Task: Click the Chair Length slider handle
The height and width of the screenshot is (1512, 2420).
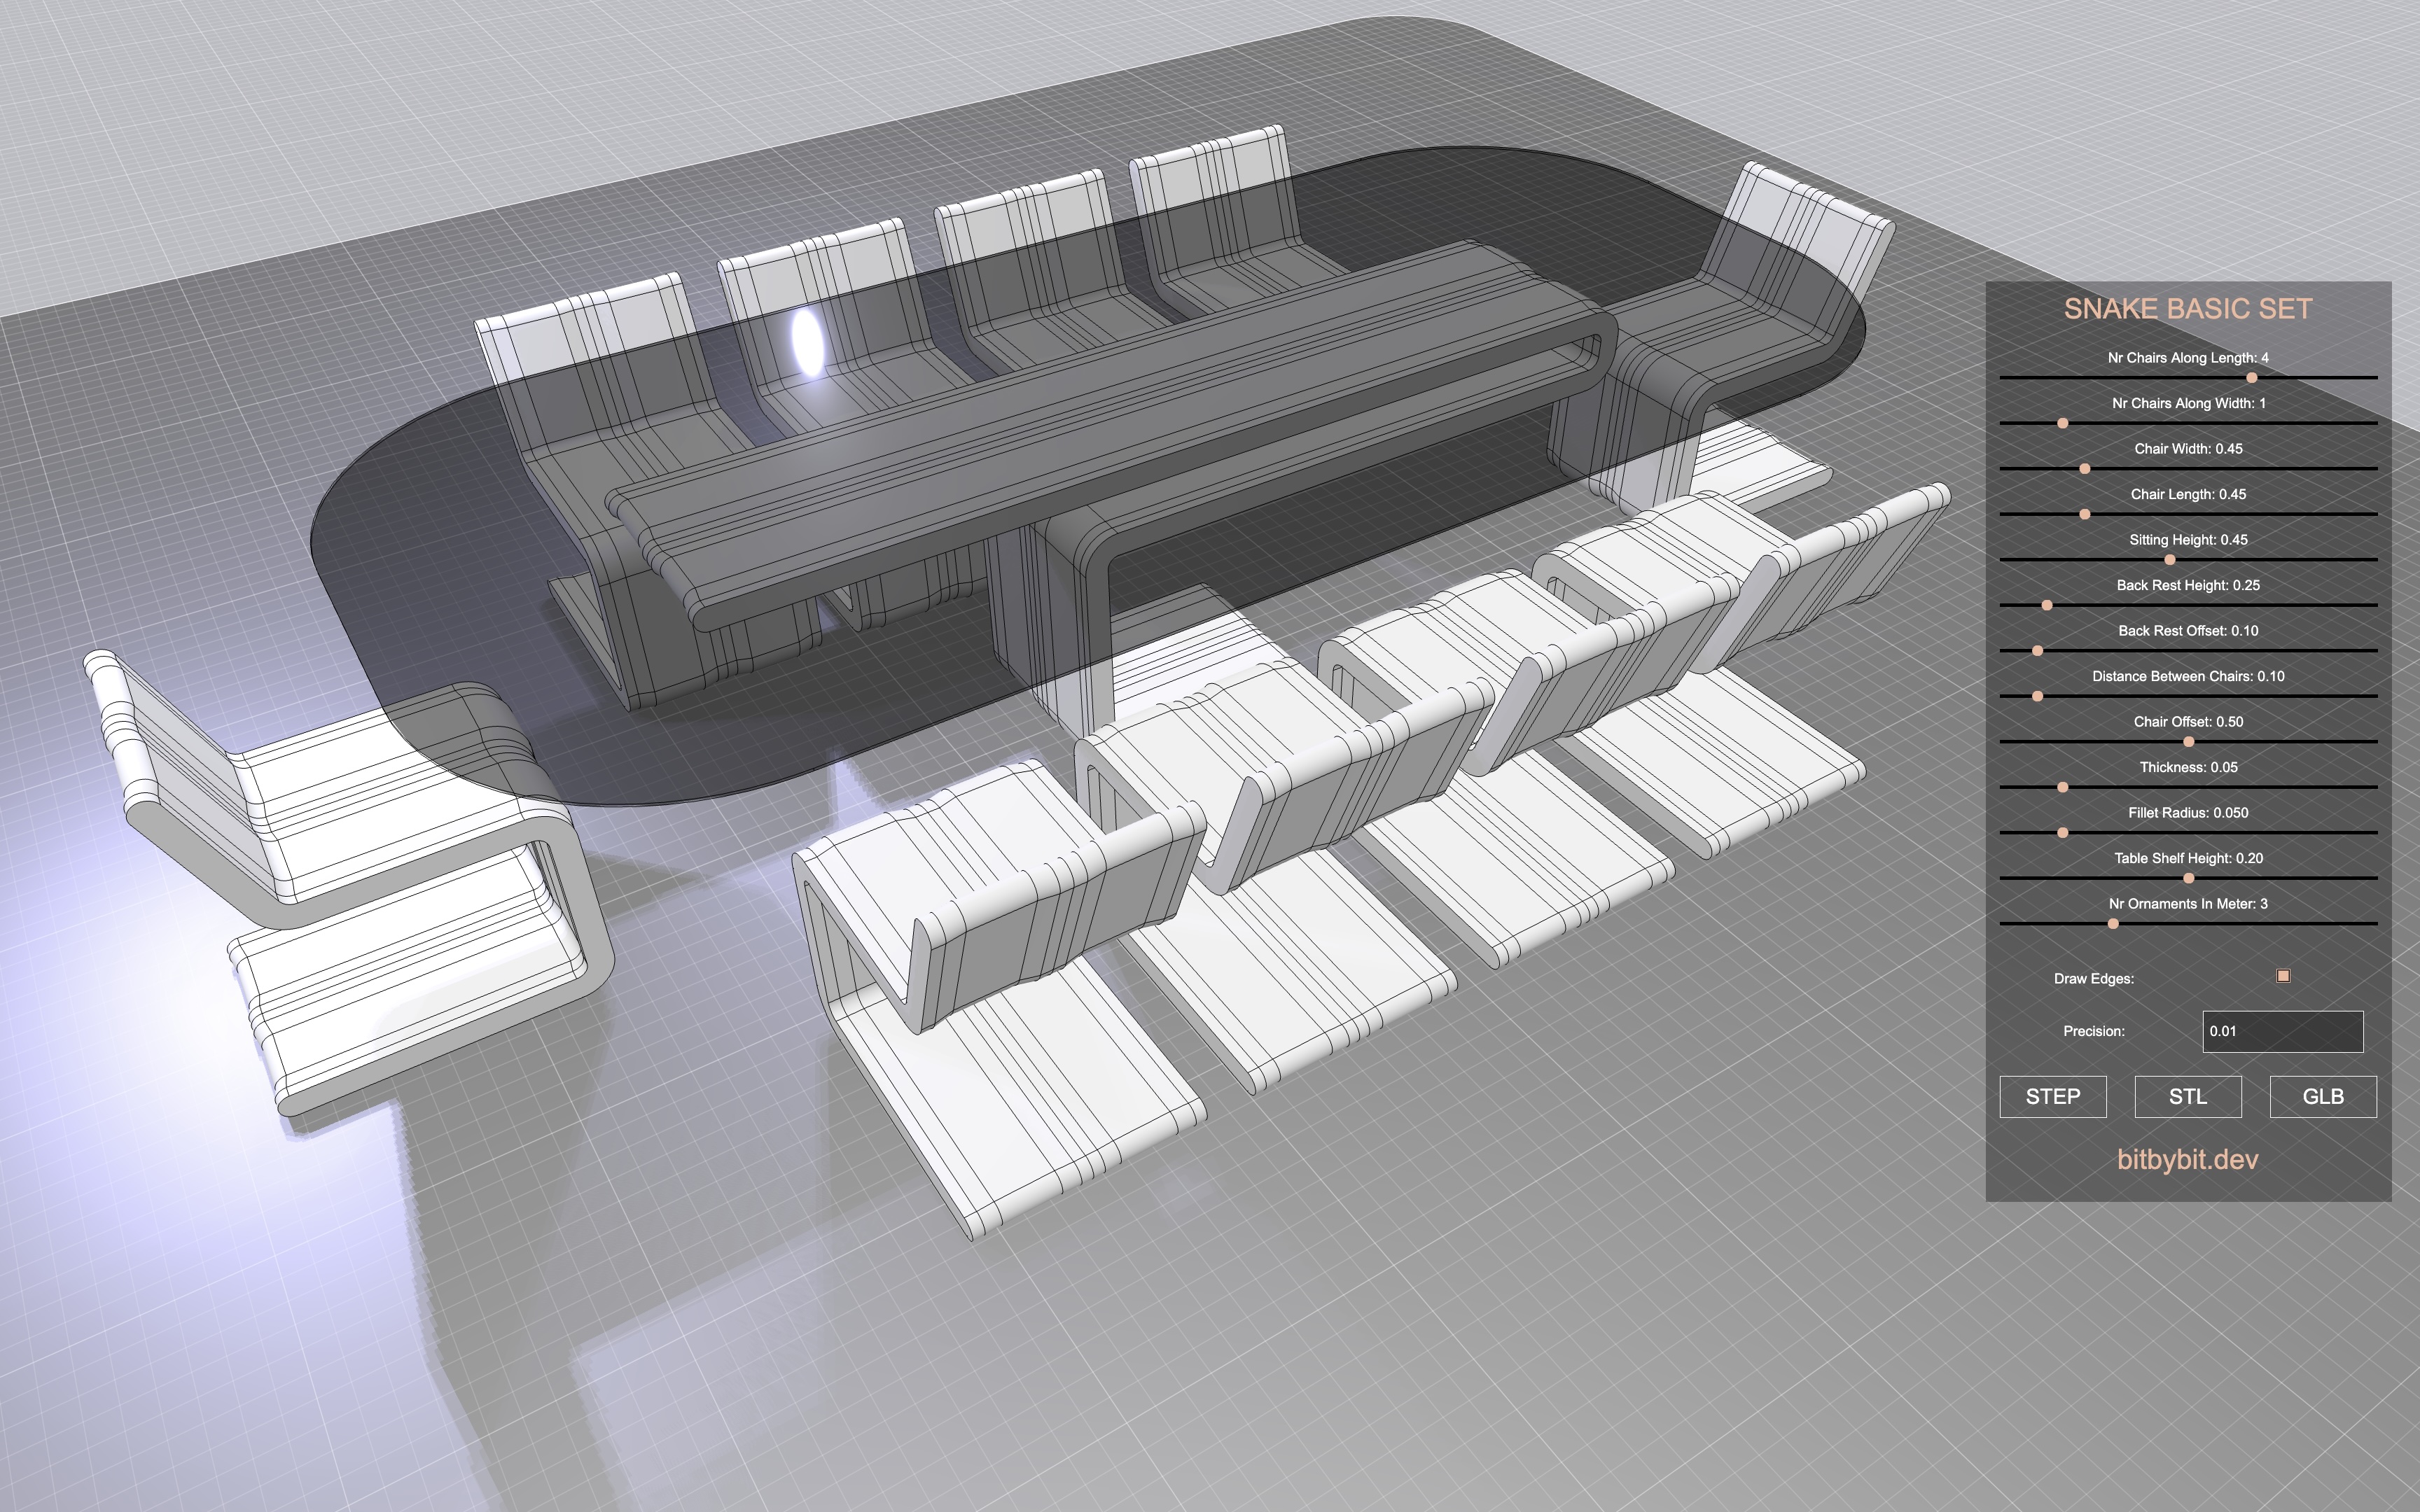Action: click(2085, 514)
